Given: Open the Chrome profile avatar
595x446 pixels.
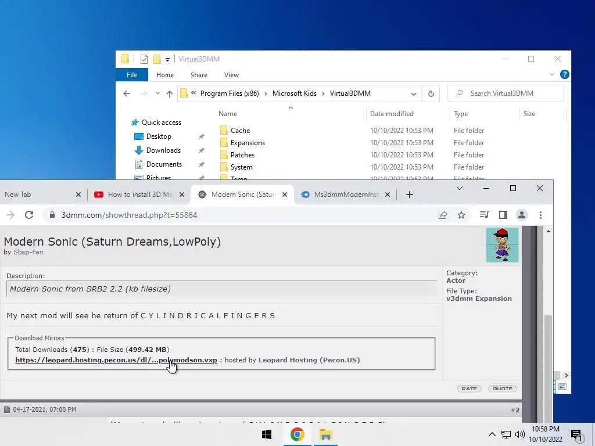Looking at the screenshot, I should 521,215.
